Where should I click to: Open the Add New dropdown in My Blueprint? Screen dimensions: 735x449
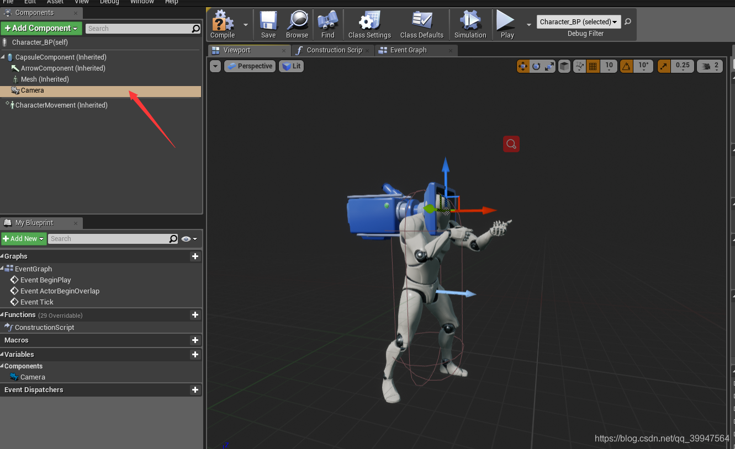[x=23, y=239]
